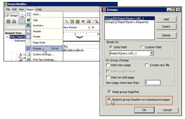Open the Help menu
This screenshot has width=185, height=119.
(x=39, y=9)
